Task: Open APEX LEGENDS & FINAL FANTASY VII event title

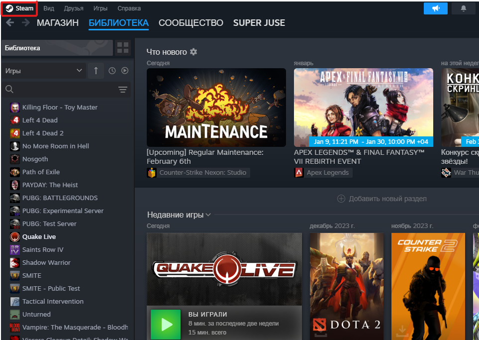Action: (x=359, y=157)
